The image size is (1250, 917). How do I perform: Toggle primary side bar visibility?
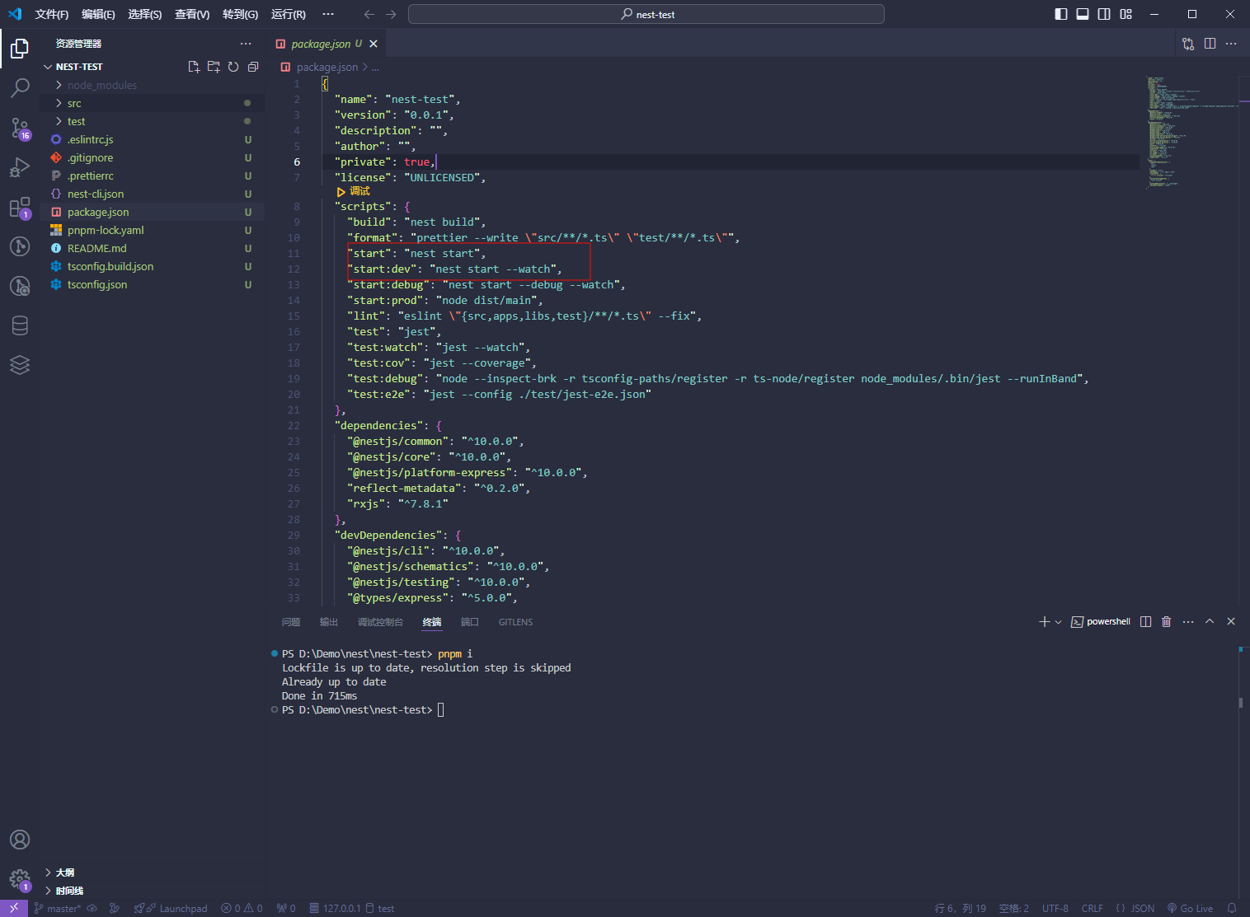pos(1061,14)
